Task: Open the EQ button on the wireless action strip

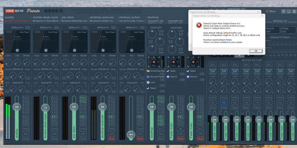Action: coord(142,28)
